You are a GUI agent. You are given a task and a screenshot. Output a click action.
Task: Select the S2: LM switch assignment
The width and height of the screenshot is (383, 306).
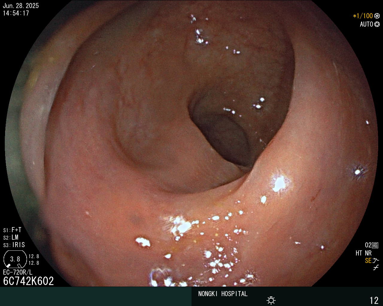[11, 237]
